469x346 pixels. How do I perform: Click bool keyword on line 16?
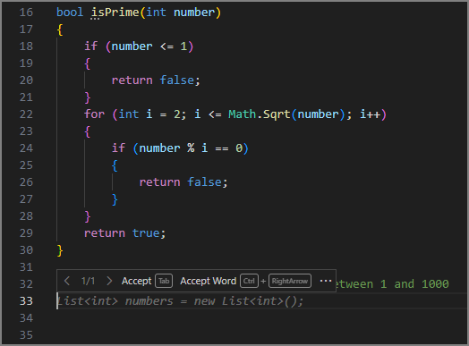(x=70, y=13)
